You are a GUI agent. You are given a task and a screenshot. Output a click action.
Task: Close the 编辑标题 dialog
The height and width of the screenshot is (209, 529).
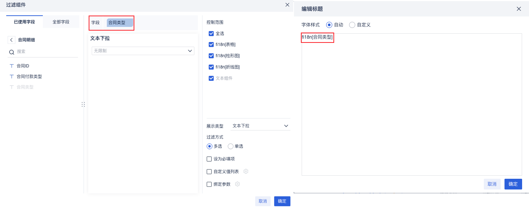[x=519, y=9]
